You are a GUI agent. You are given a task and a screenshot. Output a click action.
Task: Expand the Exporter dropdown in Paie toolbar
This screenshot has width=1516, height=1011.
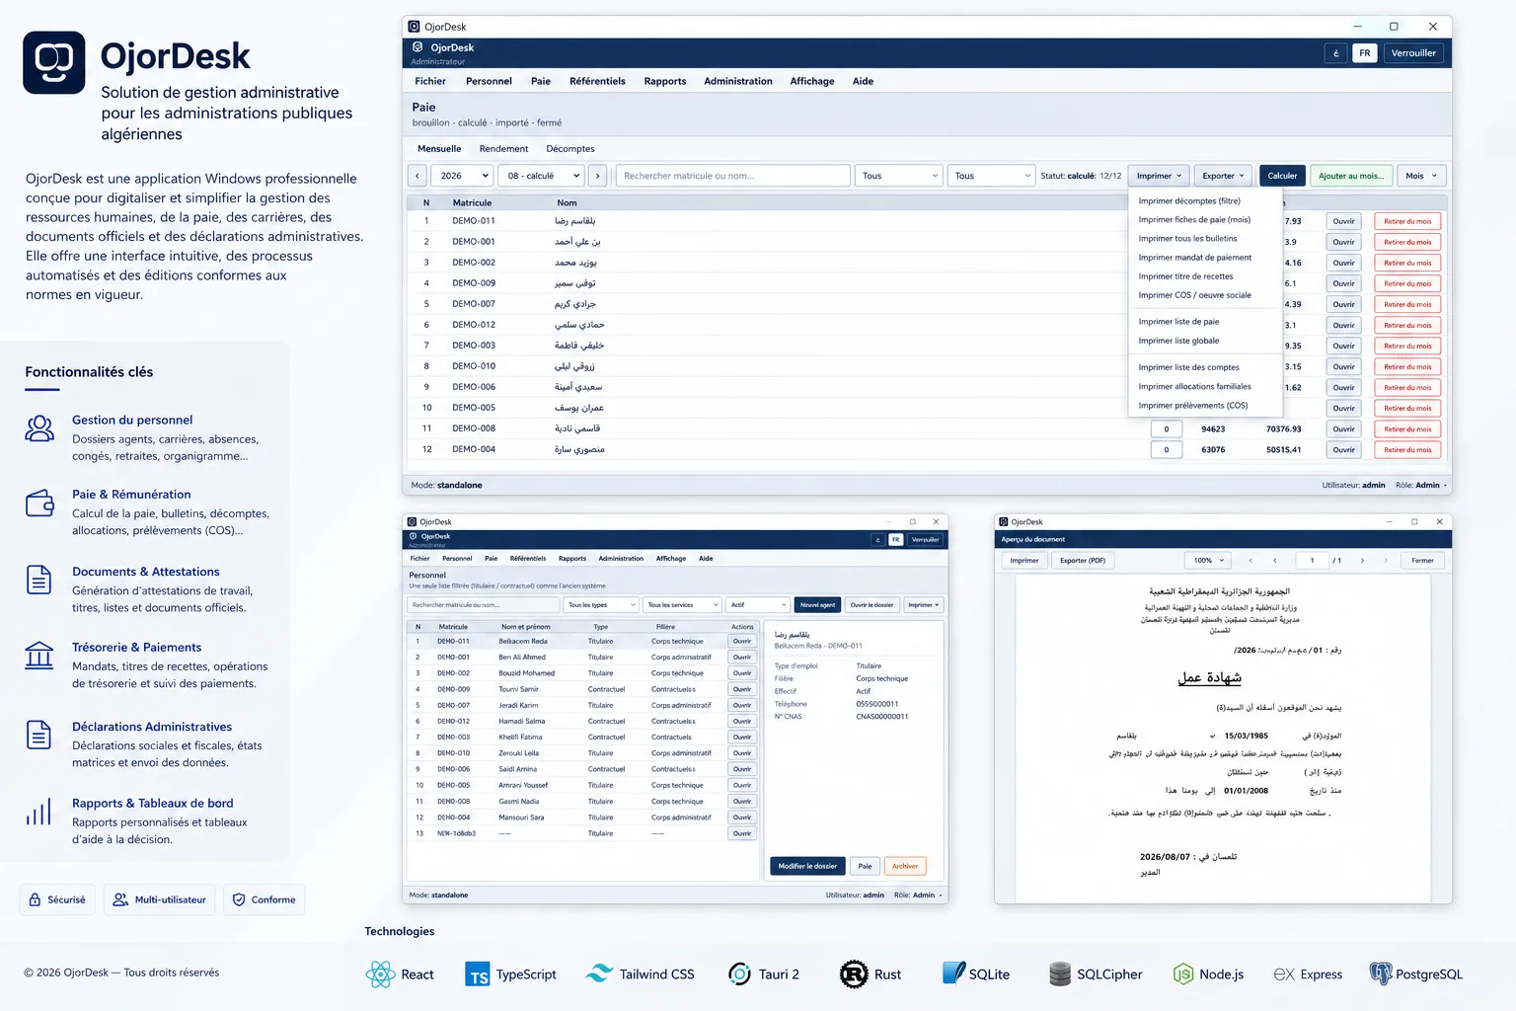click(1223, 176)
